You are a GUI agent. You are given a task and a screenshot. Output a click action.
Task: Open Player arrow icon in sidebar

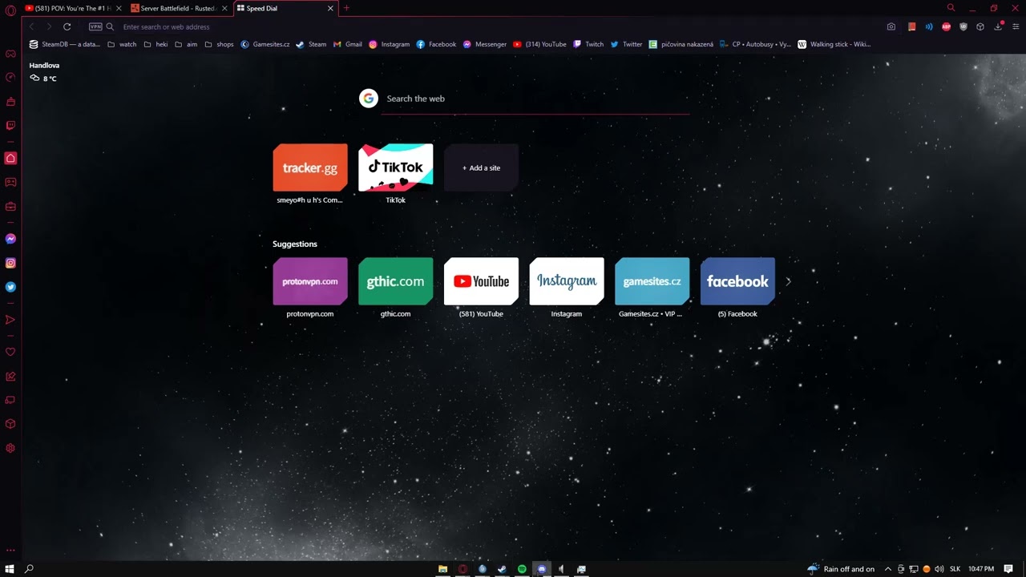click(x=10, y=320)
